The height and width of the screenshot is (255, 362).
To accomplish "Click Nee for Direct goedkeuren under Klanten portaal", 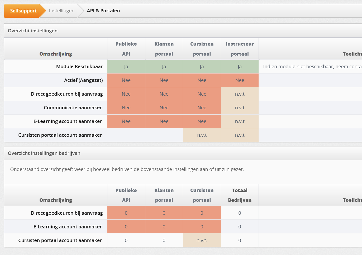I will [164, 94].
